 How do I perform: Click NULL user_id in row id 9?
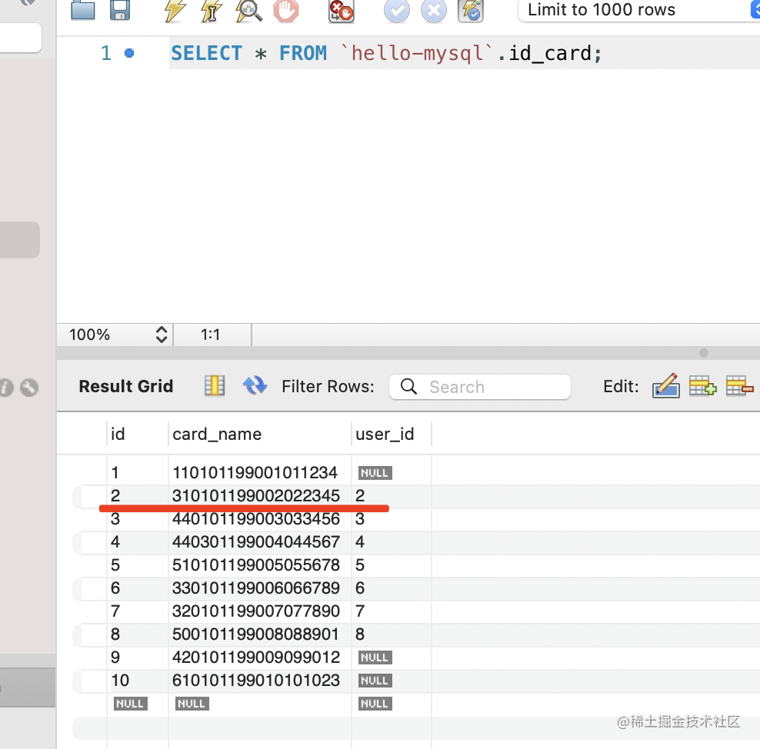click(375, 657)
